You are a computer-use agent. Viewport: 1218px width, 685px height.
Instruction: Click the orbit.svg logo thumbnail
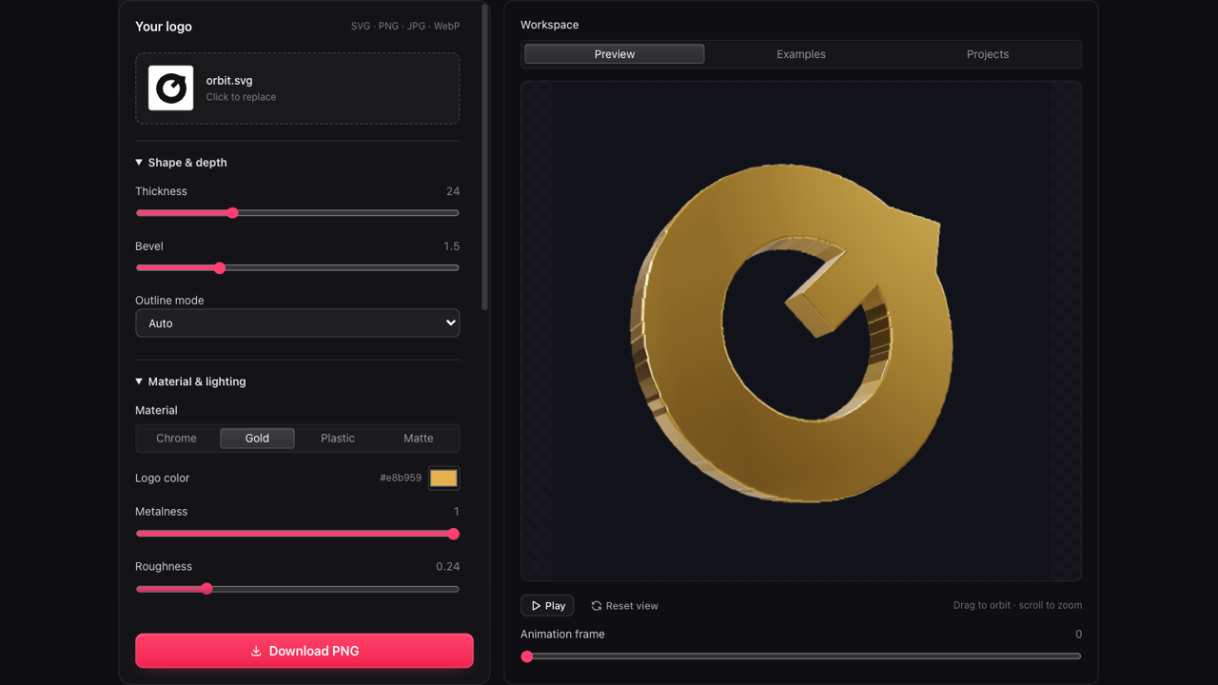point(171,88)
